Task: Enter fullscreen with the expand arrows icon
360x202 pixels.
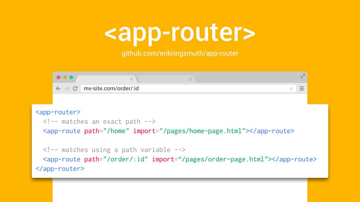Action: tap(303, 76)
